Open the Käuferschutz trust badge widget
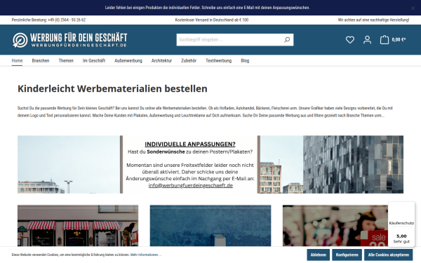Screen dimensions: 421x263 pyautogui.click(x=401, y=224)
